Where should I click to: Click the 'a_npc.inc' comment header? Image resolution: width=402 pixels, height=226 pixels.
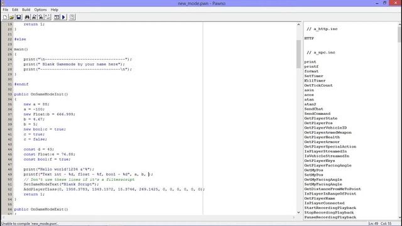(321, 53)
